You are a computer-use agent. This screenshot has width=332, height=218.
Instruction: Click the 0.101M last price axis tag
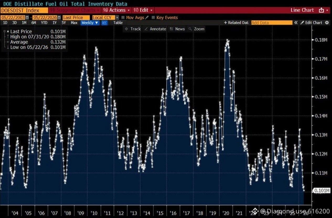point(322,190)
